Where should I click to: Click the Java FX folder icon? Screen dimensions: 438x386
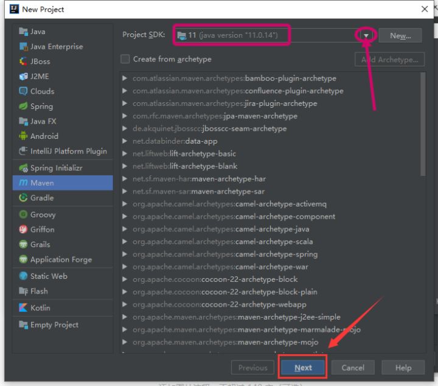24,121
